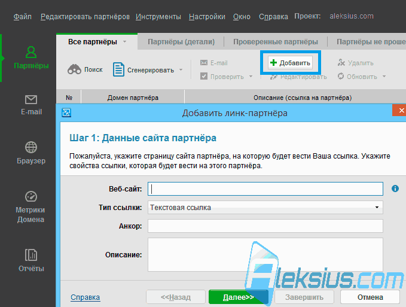
Task: Focus the Анкор input field
Action: point(265,226)
